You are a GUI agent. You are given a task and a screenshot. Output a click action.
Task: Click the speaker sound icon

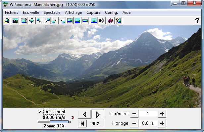coord(102,21)
